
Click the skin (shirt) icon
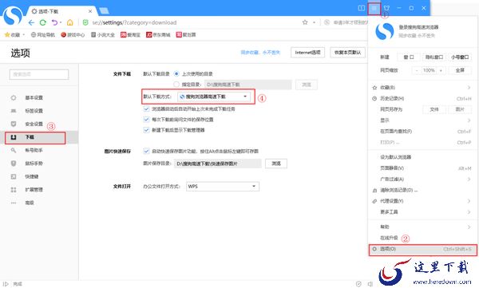click(386, 8)
